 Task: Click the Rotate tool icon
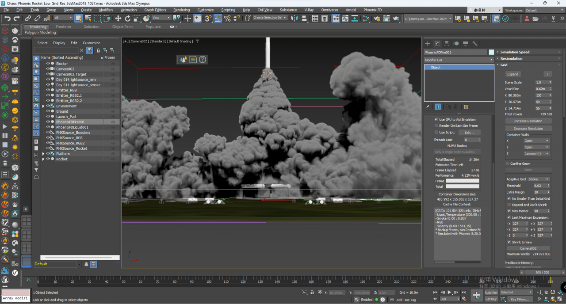tap(128, 18)
